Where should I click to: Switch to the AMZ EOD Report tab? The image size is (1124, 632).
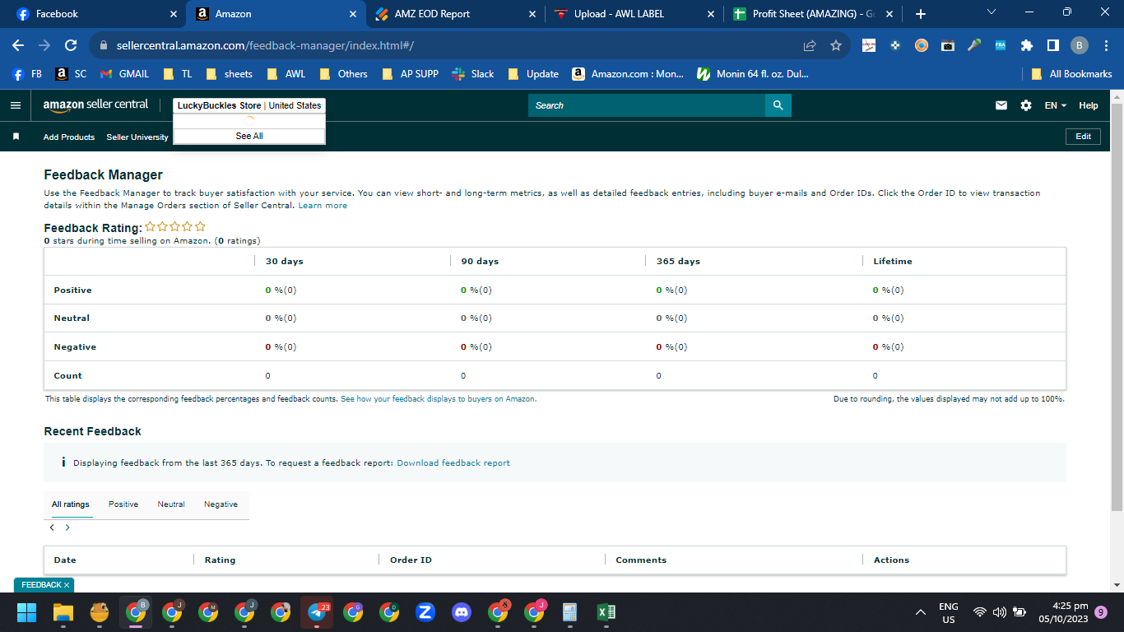pos(454,14)
